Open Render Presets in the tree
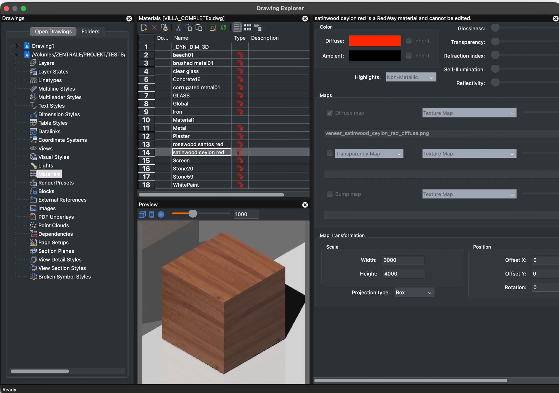559x393 pixels. (x=56, y=183)
